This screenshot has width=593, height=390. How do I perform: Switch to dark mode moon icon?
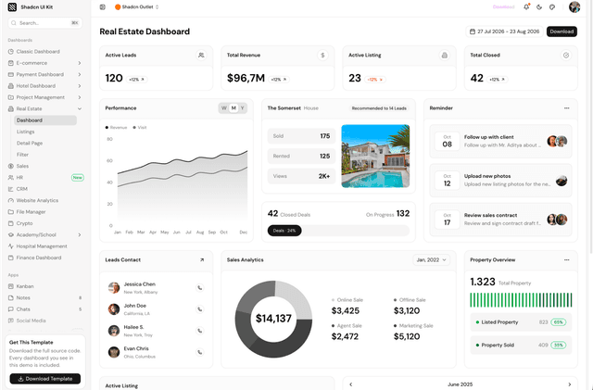pyautogui.click(x=539, y=6)
